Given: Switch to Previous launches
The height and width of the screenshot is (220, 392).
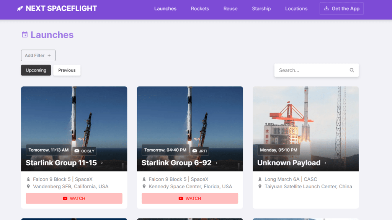Looking at the screenshot, I should tap(67, 70).
